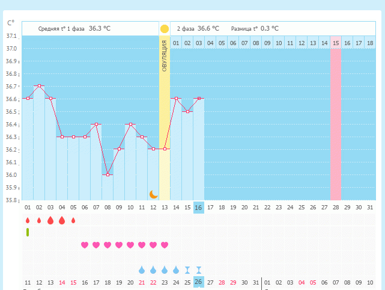This screenshot has width=385, height=290.
Task: Select the blue water drop on day 14
Action: [x=176, y=270]
